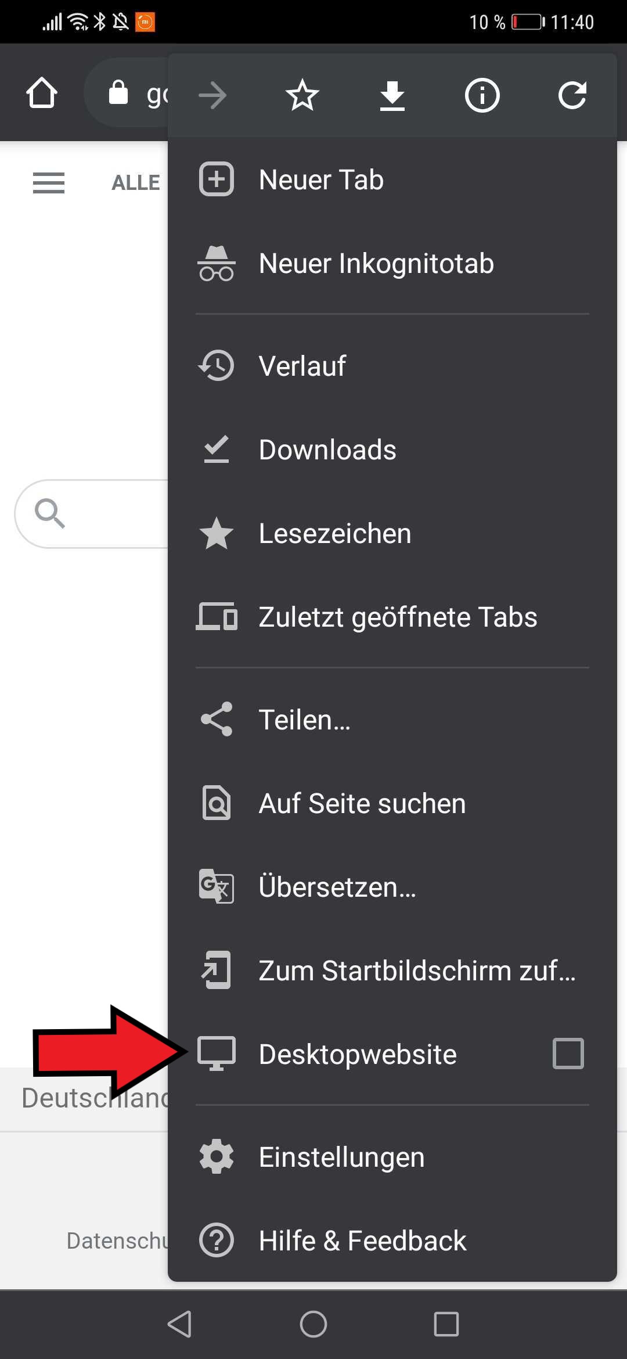Viewport: 627px width, 1359px height.
Task: Reload the page with refresh icon
Action: click(x=572, y=95)
